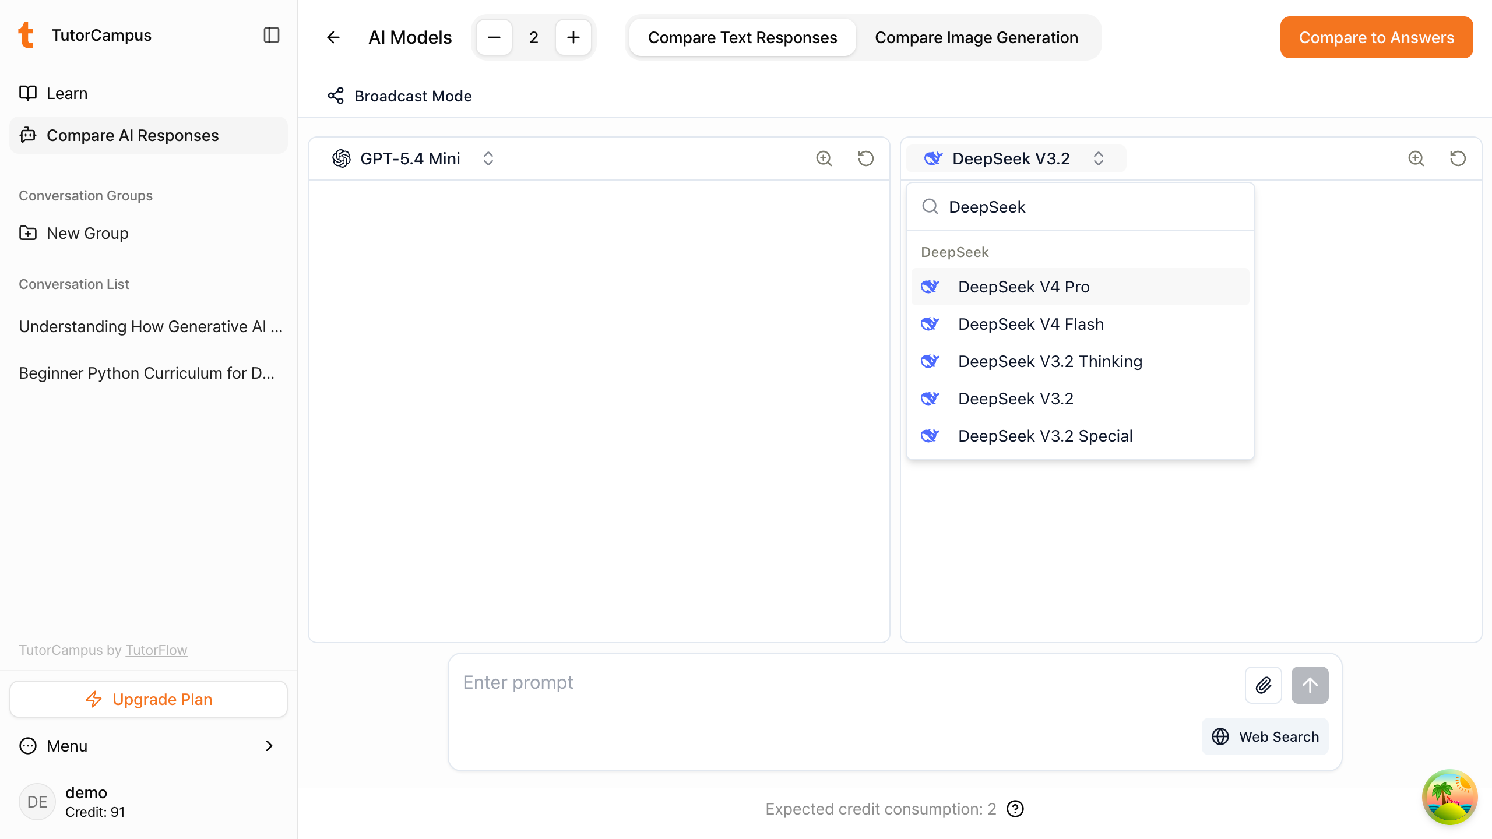This screenshot has width=1492, height=839.
Task: Open credit consumption help icon
Action: [x=1015, y=809]
